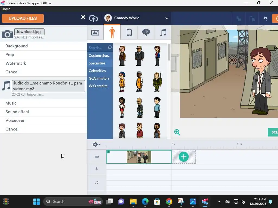
Task: Cancel the mp3 audio import
Action: click(43, 129)
